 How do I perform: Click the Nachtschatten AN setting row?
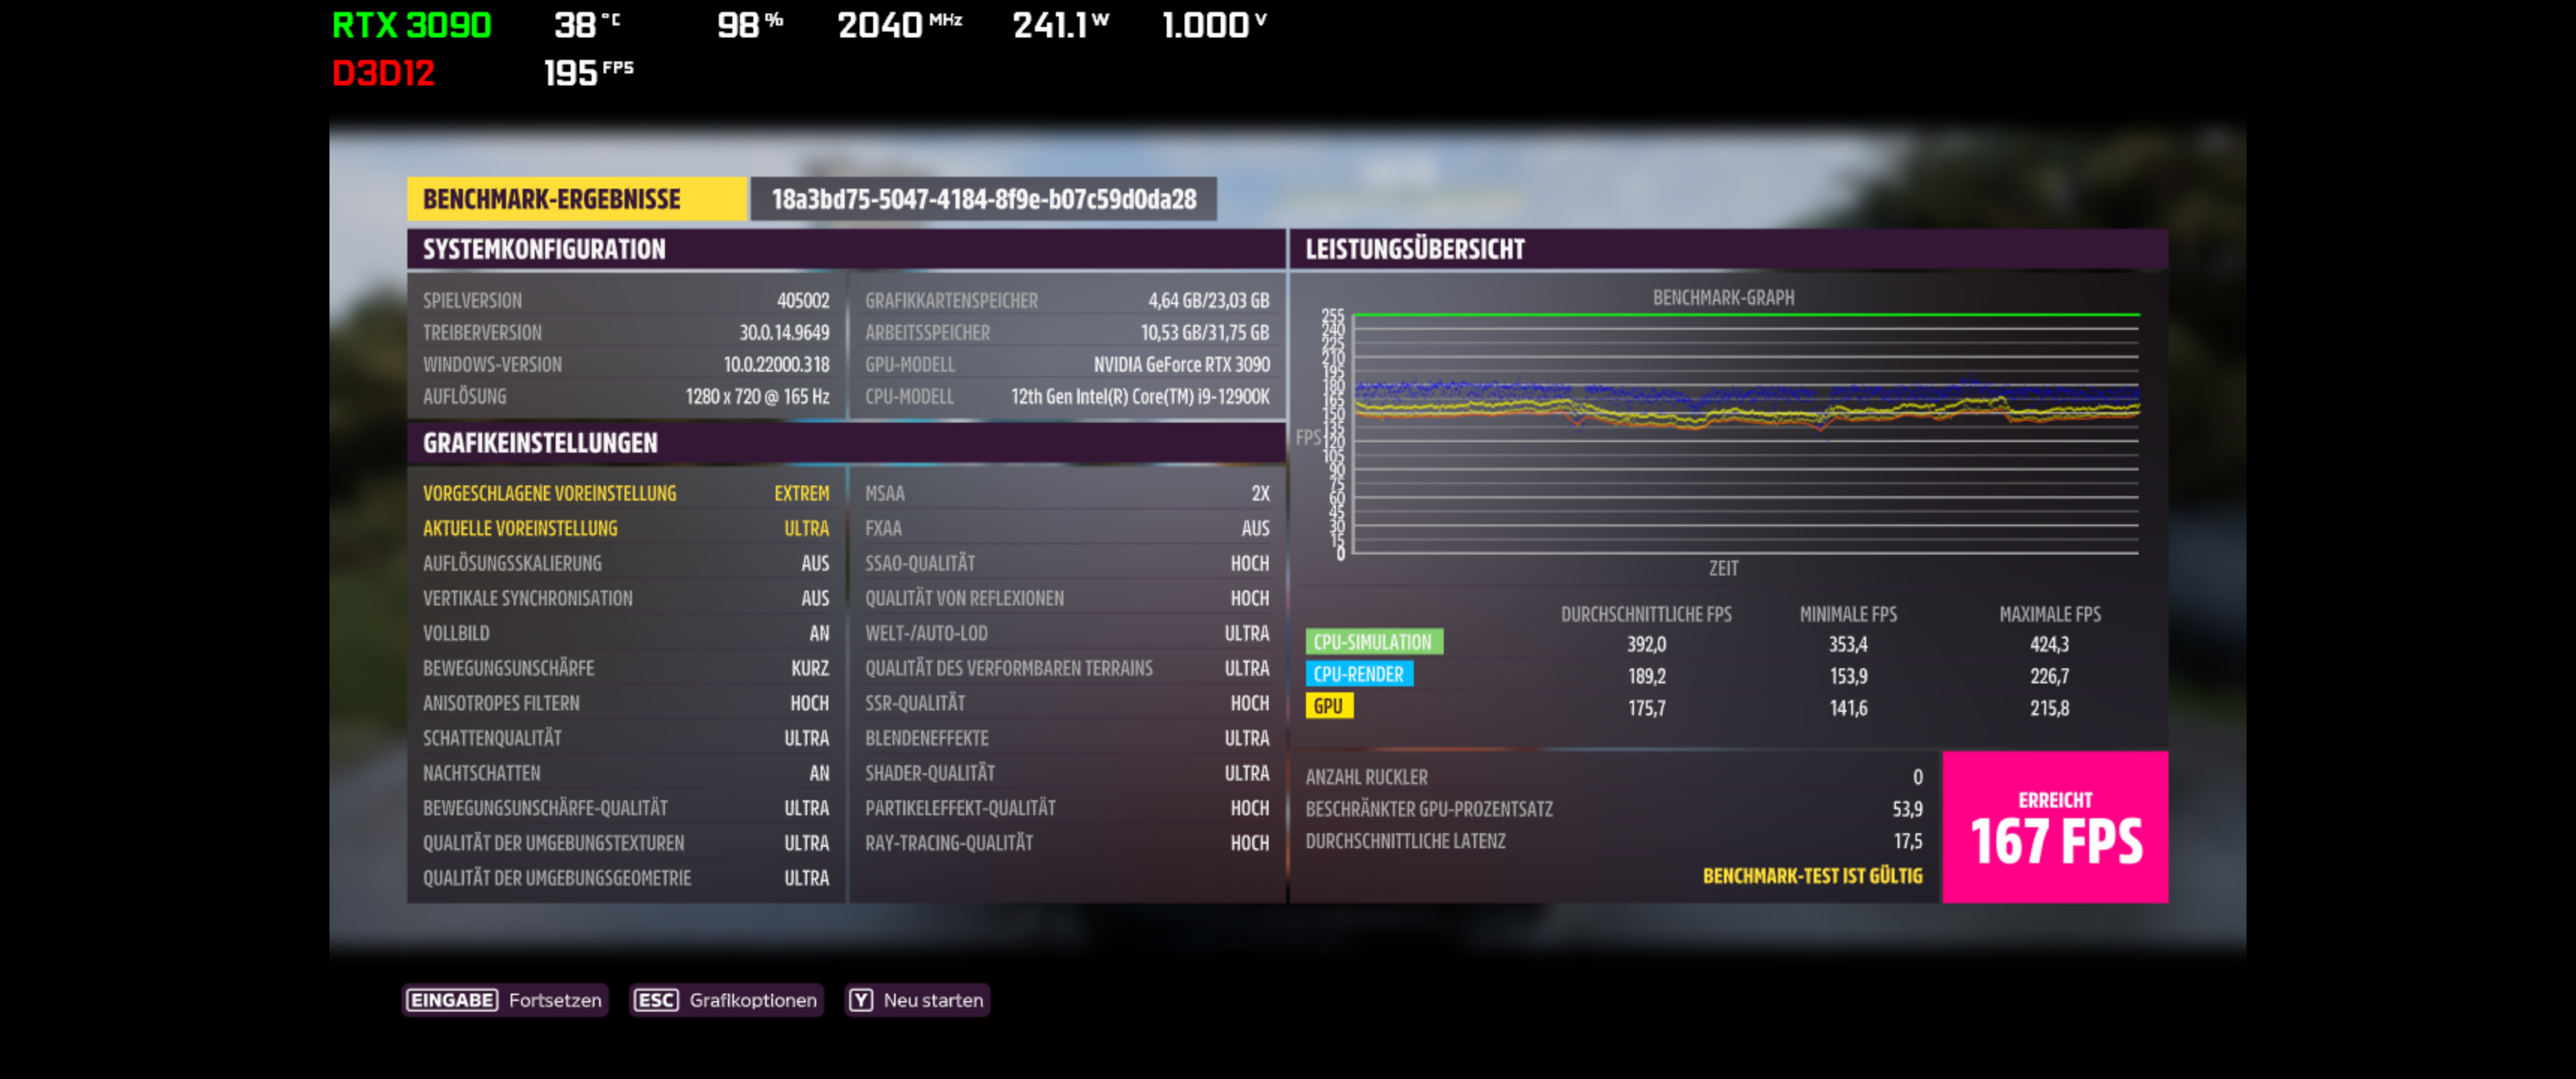coord(625,774)
